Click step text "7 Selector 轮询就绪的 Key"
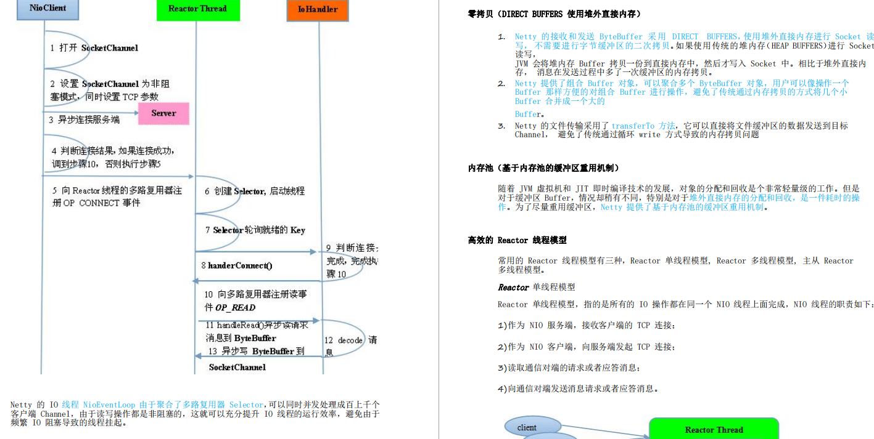 click(x=255, y=230)
